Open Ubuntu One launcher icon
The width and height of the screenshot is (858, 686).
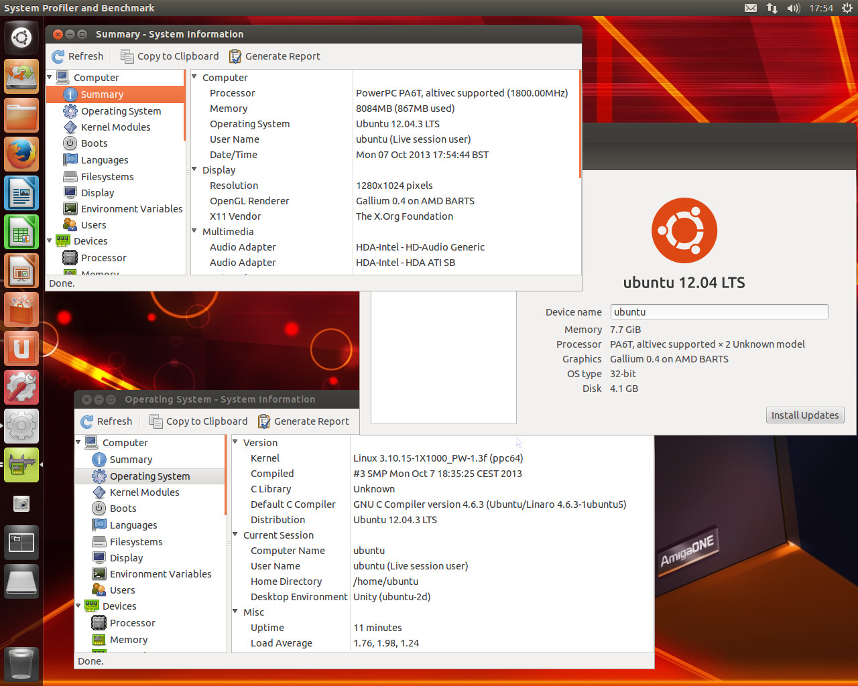click(x=21, y=348)
